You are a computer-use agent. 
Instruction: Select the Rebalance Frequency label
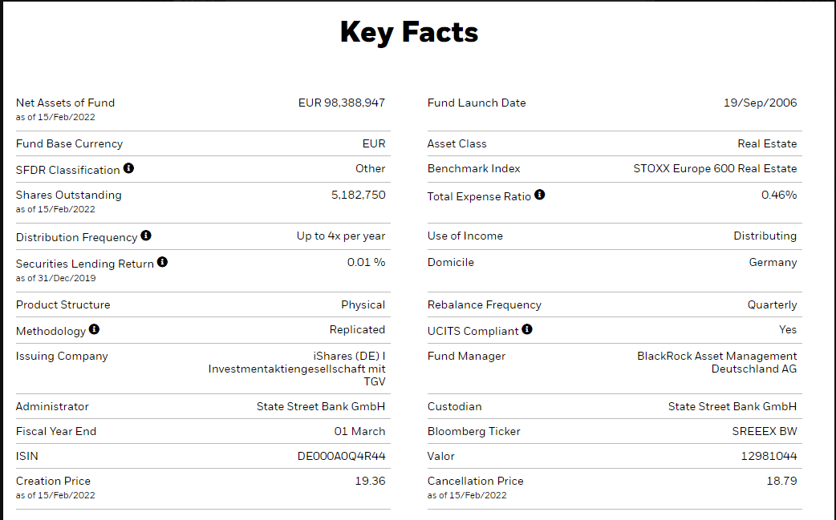click(x=485, y=304)
